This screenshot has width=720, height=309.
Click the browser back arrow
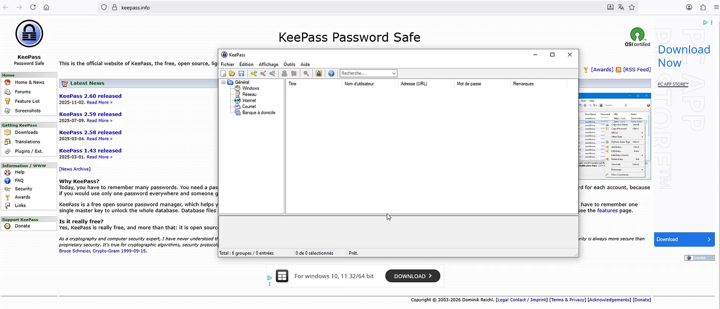click(6, 7)
